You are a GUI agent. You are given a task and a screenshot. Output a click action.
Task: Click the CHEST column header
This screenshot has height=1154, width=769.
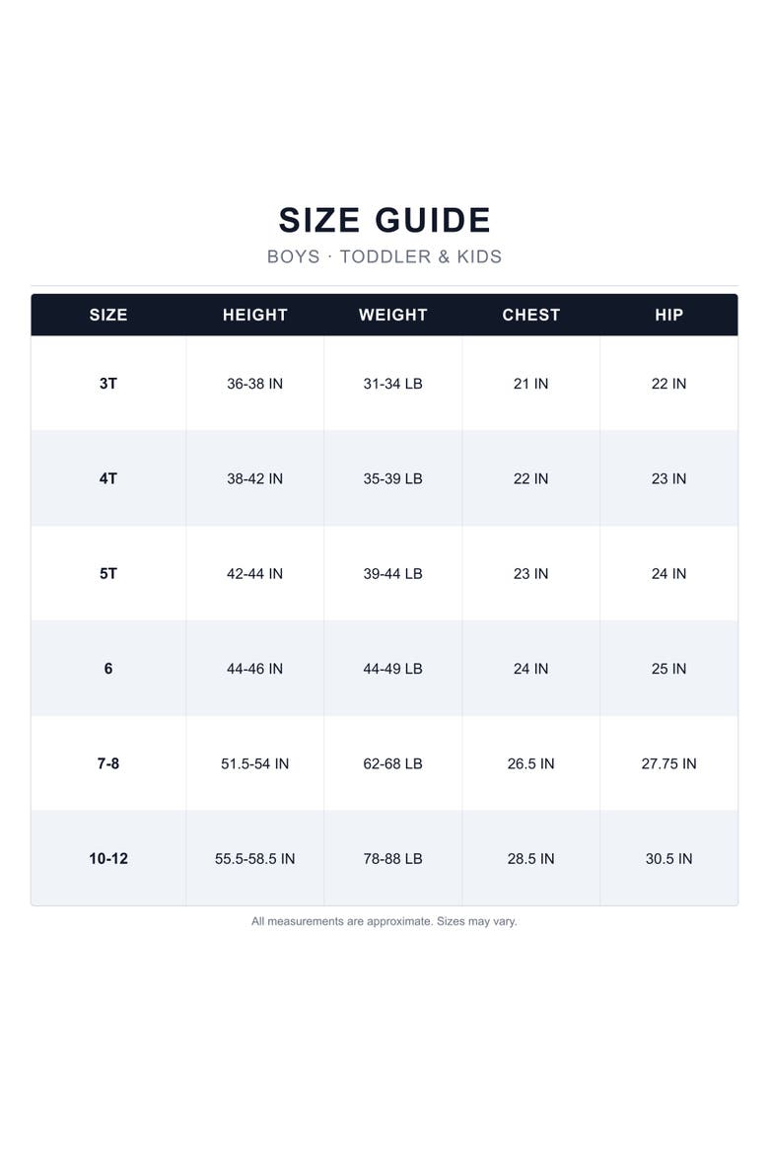tap(530, 315)
